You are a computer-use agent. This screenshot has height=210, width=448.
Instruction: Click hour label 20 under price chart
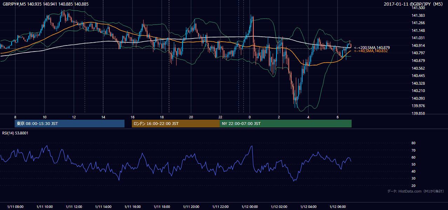click(x=191, y=117)
